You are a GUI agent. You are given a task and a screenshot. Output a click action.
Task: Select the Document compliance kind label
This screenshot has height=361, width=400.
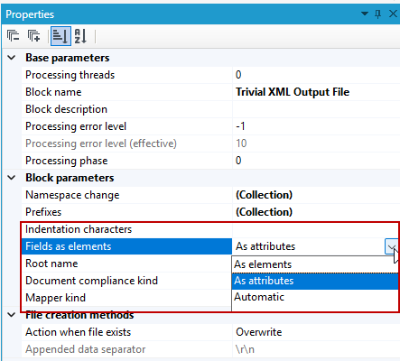[x=91, y=281]
